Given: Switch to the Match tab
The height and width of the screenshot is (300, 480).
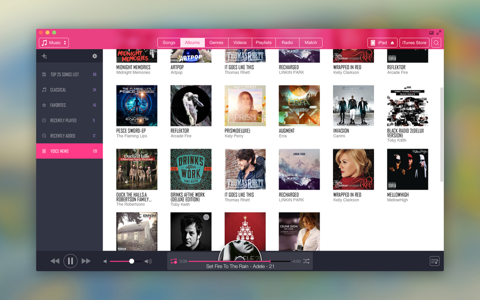Looking at the screenshot, I should [310, 42].
